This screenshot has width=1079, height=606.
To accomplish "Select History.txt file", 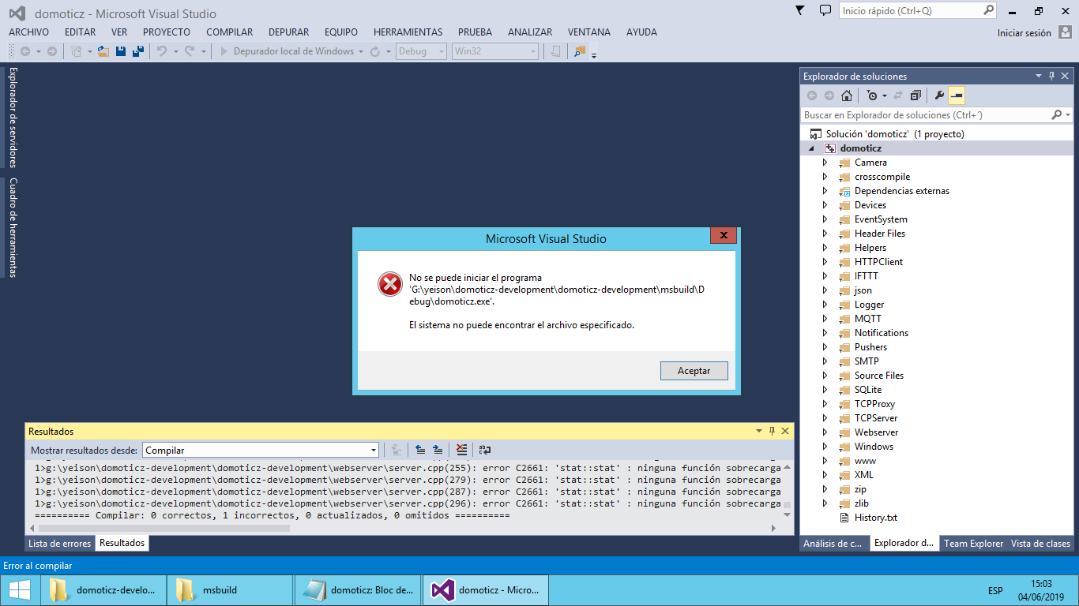I will click(875, 517).
